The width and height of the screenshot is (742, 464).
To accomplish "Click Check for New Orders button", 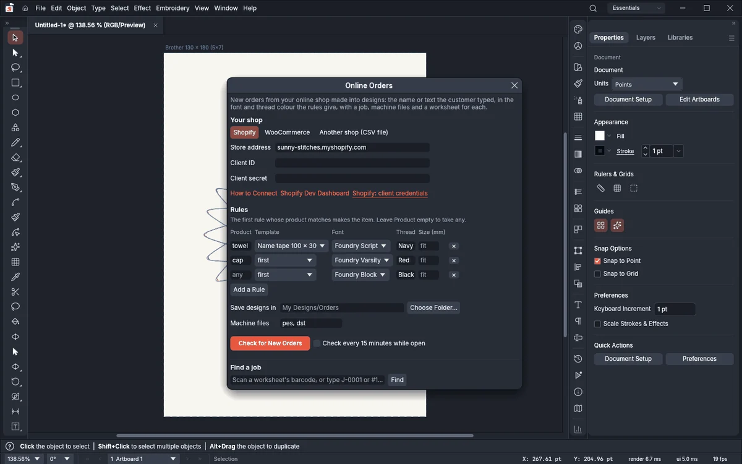I will click(x=270, y=343).
